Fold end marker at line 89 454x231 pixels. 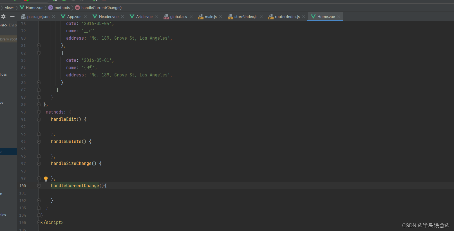[39, 105]
